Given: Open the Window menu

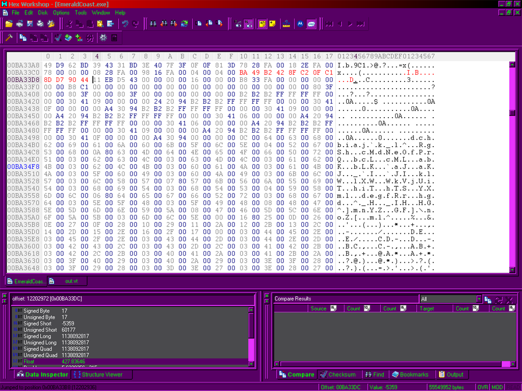Looking at the screenshot, I should (100, 13).
